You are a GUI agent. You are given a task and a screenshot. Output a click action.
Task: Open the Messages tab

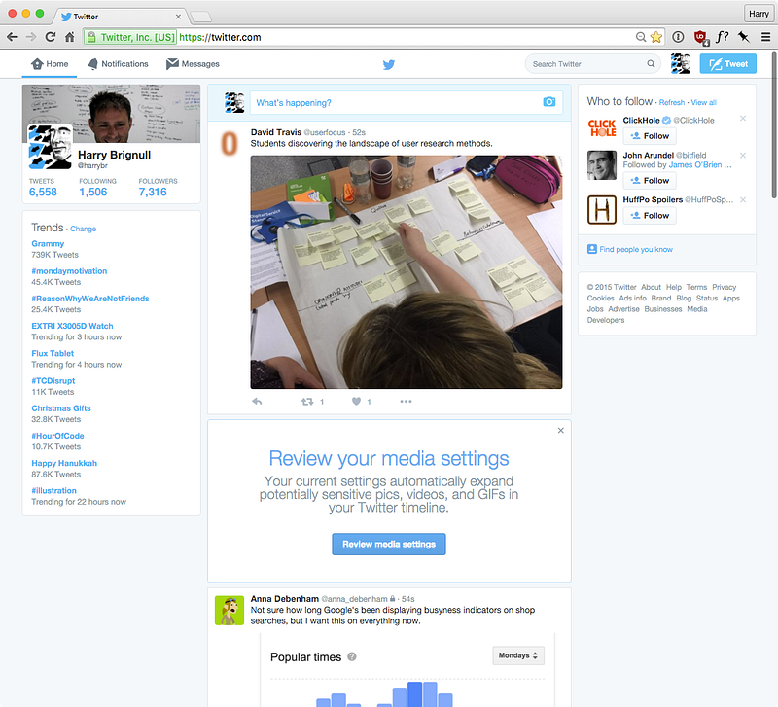[193, 64]
